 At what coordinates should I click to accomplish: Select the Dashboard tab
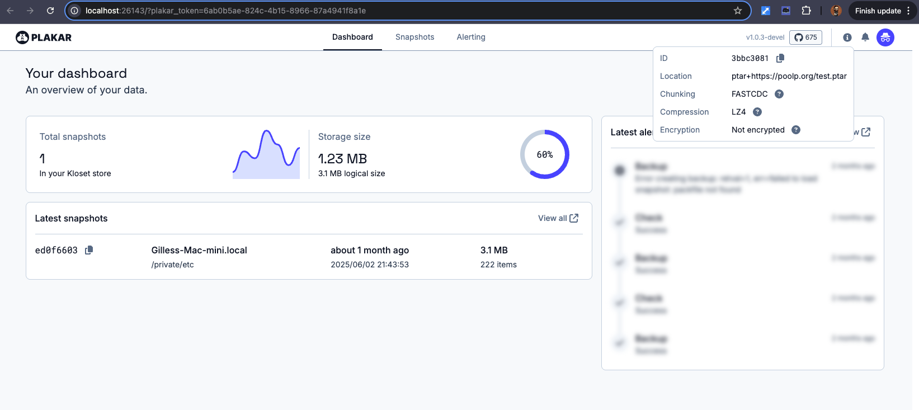352,37
